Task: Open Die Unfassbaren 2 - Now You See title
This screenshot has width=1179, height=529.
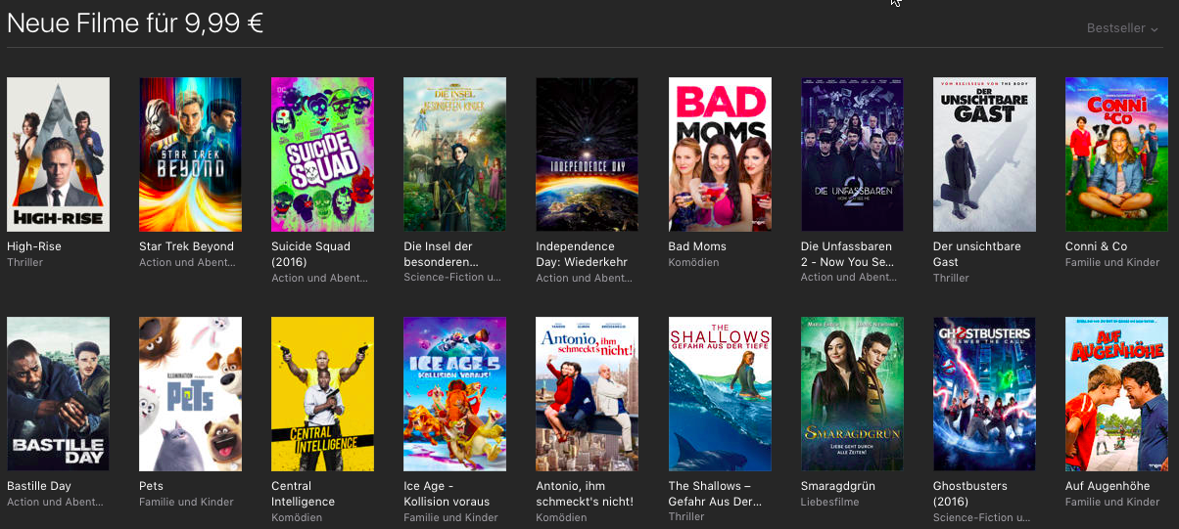Action: pyautogui.click(x=848, y=254)
